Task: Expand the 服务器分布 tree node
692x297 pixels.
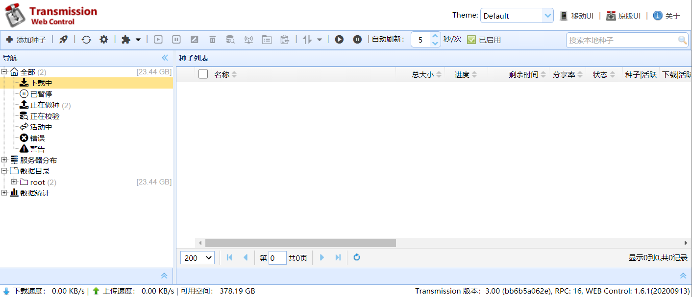Action: pos(4,160)
